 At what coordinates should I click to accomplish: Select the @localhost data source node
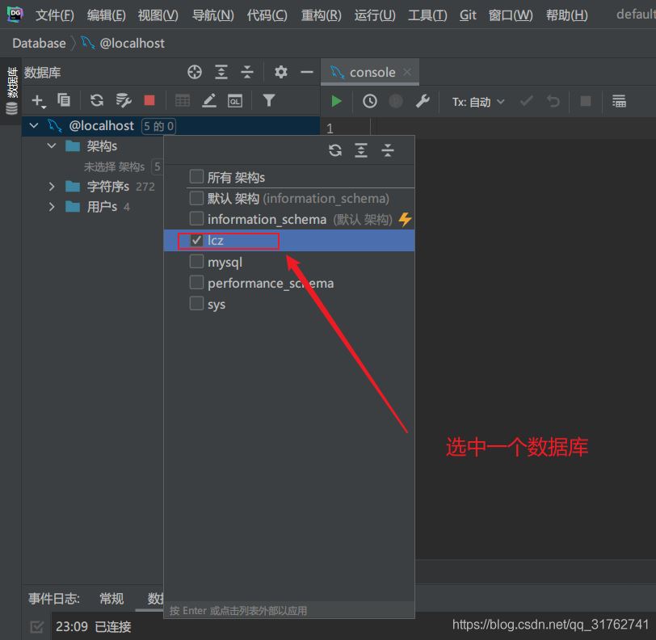[x=101, y=125]
